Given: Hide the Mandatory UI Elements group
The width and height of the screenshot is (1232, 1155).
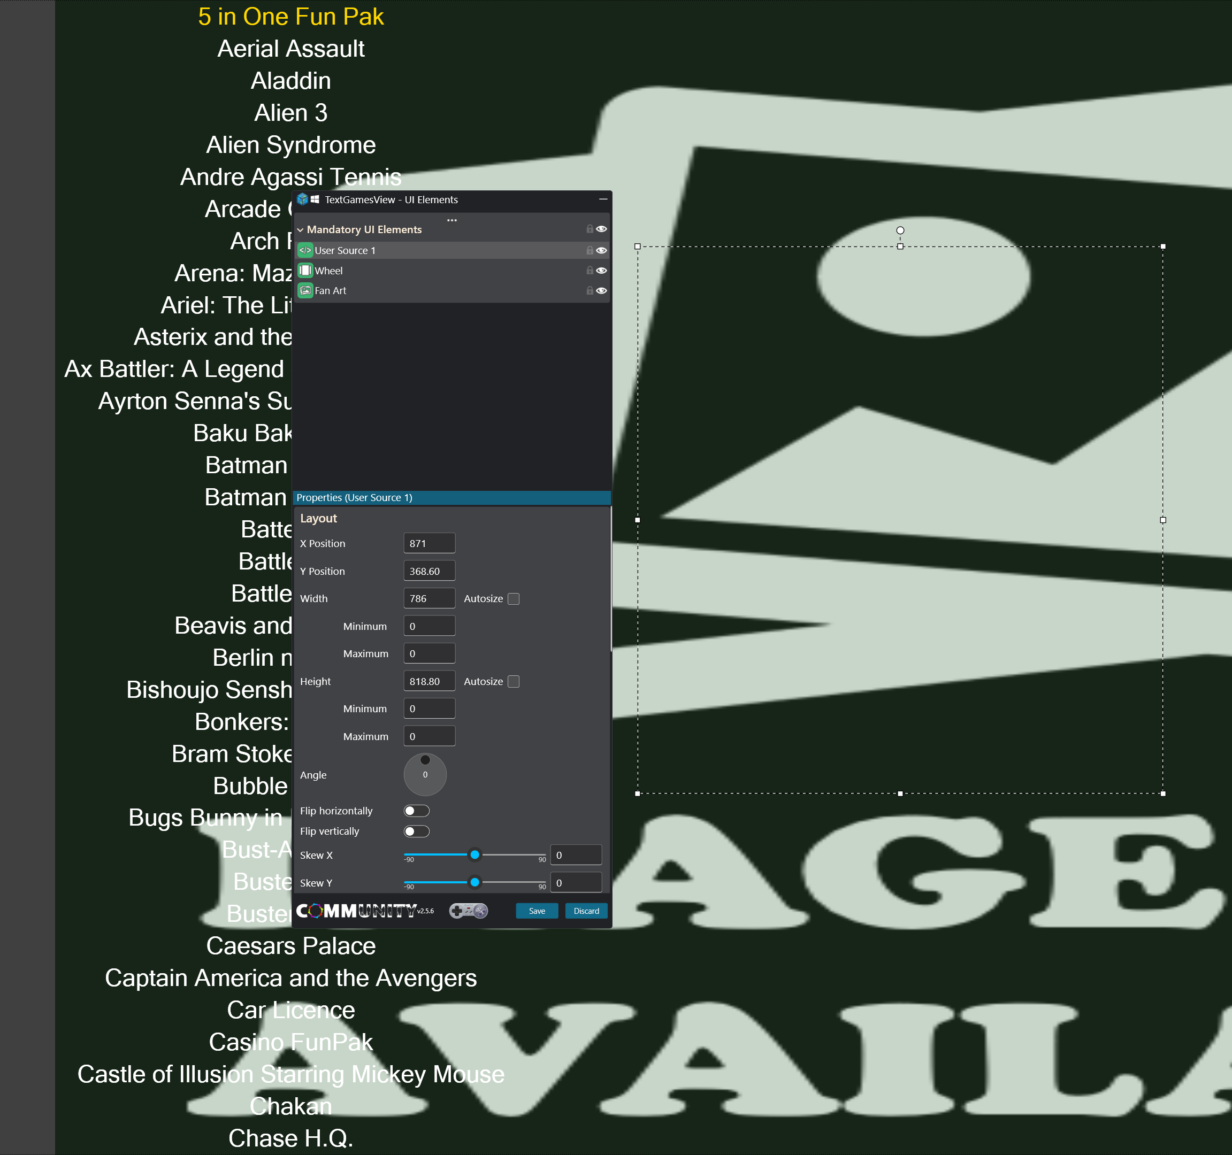Looking at the screenshot, I should click(601, 229).
